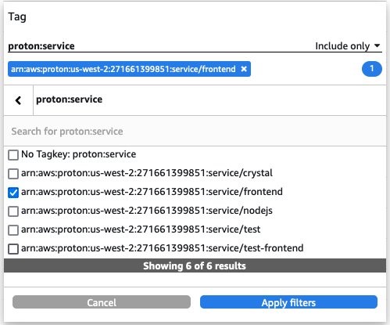Click the back chevron beside proton:service
The height and width of the screenshot is (325, 390).
point(18,100)
